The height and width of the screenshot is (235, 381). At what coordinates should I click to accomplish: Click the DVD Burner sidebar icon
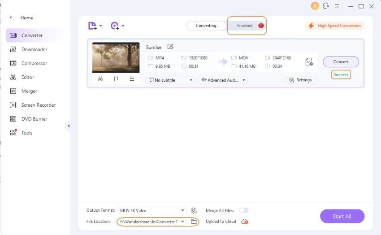pyautogui.click(x=13, y=119)
